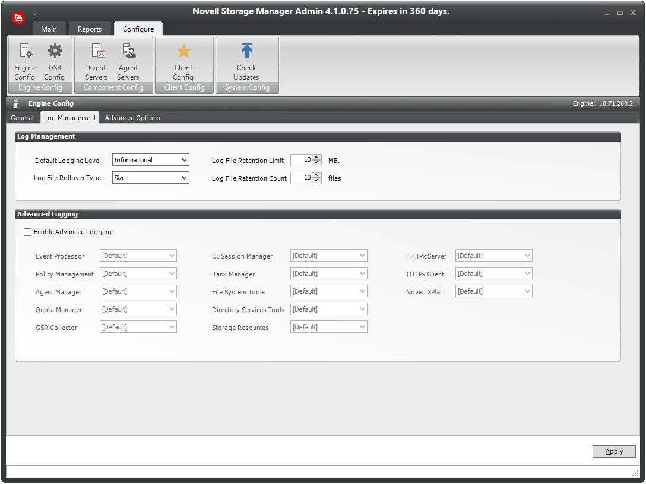Open GSR Collector logging dropdown
The width and height of the screenshot is (646, 484).
click(138, 326)
